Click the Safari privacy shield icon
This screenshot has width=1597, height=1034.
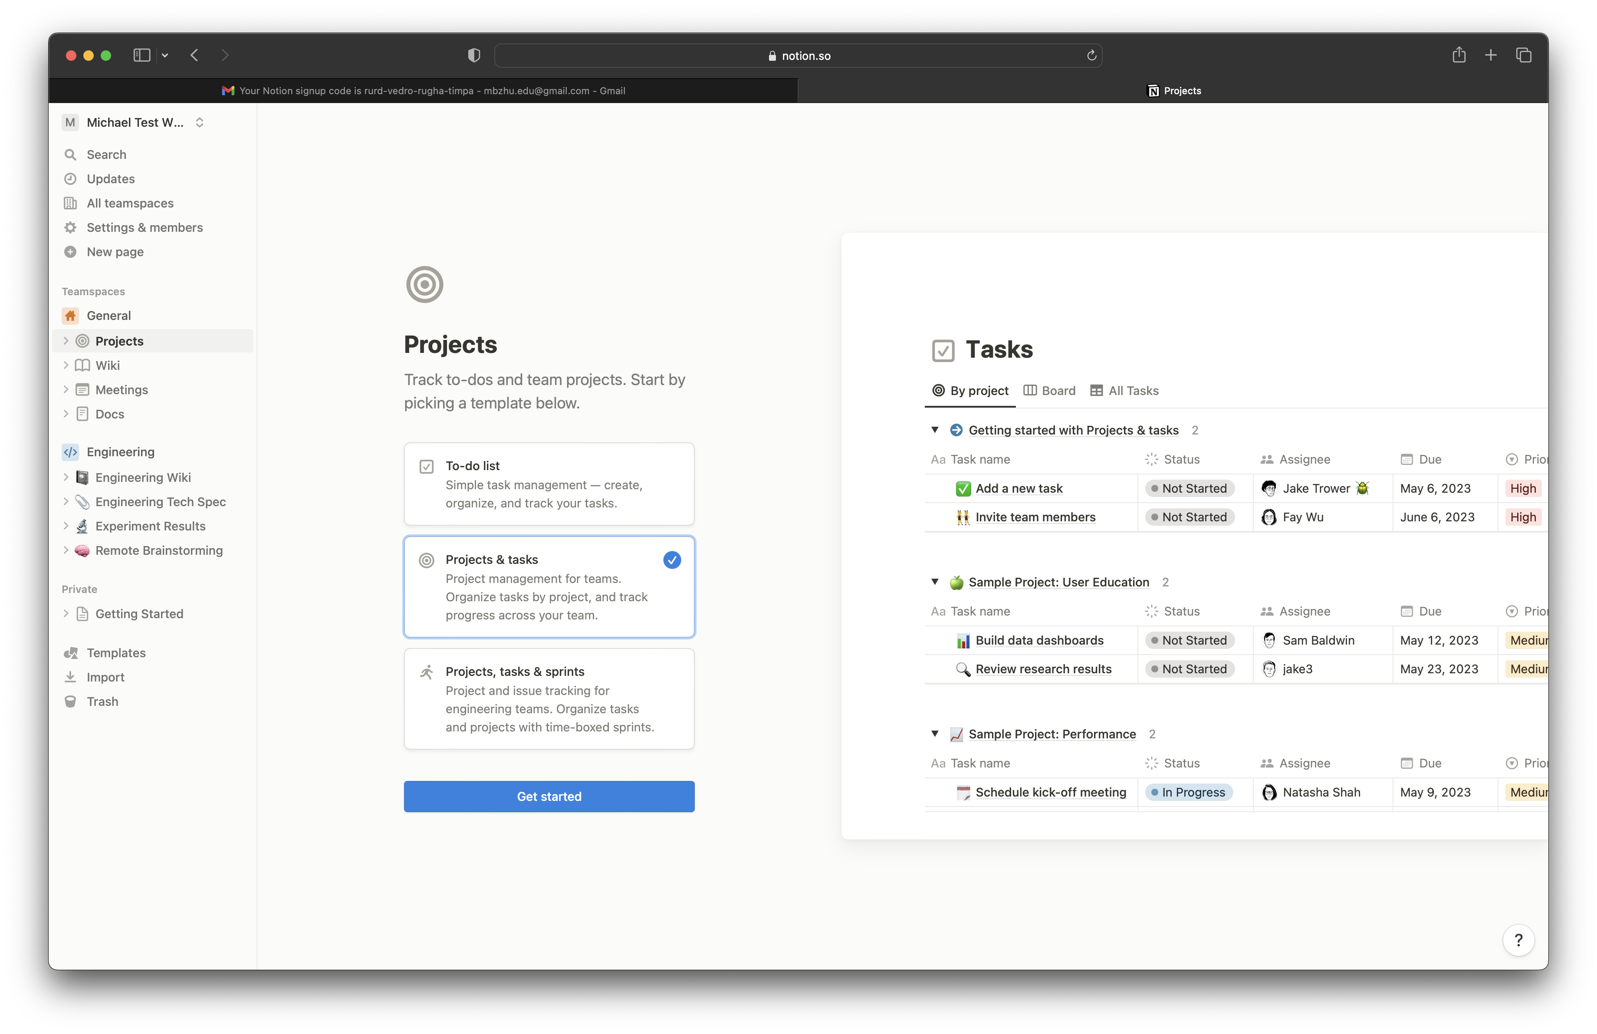pos(474,55)
